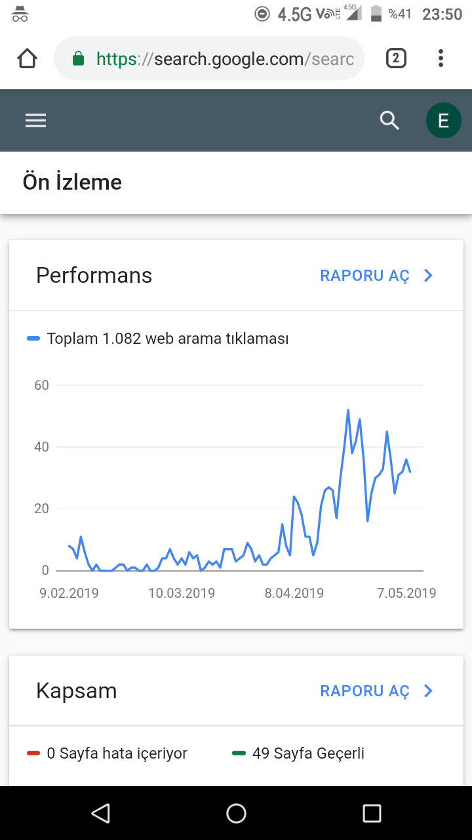Toggle the Toplam web arama tıklaması legend
Viewport: 472px width, 840px height.
coord(158,339)
